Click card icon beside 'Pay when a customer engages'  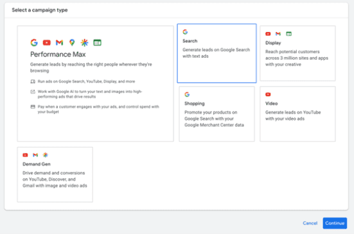coord(33,106)
